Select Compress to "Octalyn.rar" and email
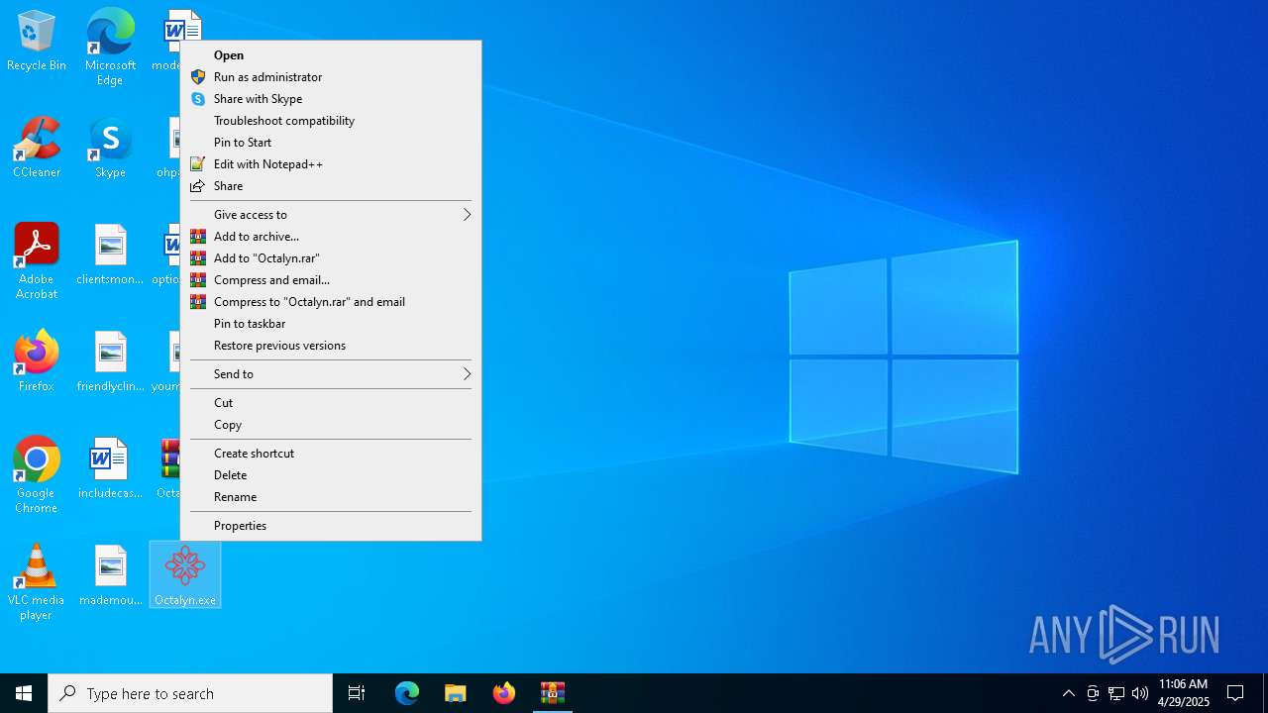Screen dimensions: 1268x713 point(331,302)
